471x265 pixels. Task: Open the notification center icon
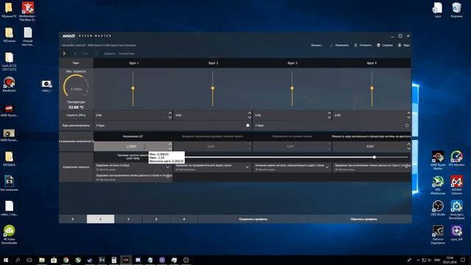(463, 260)
